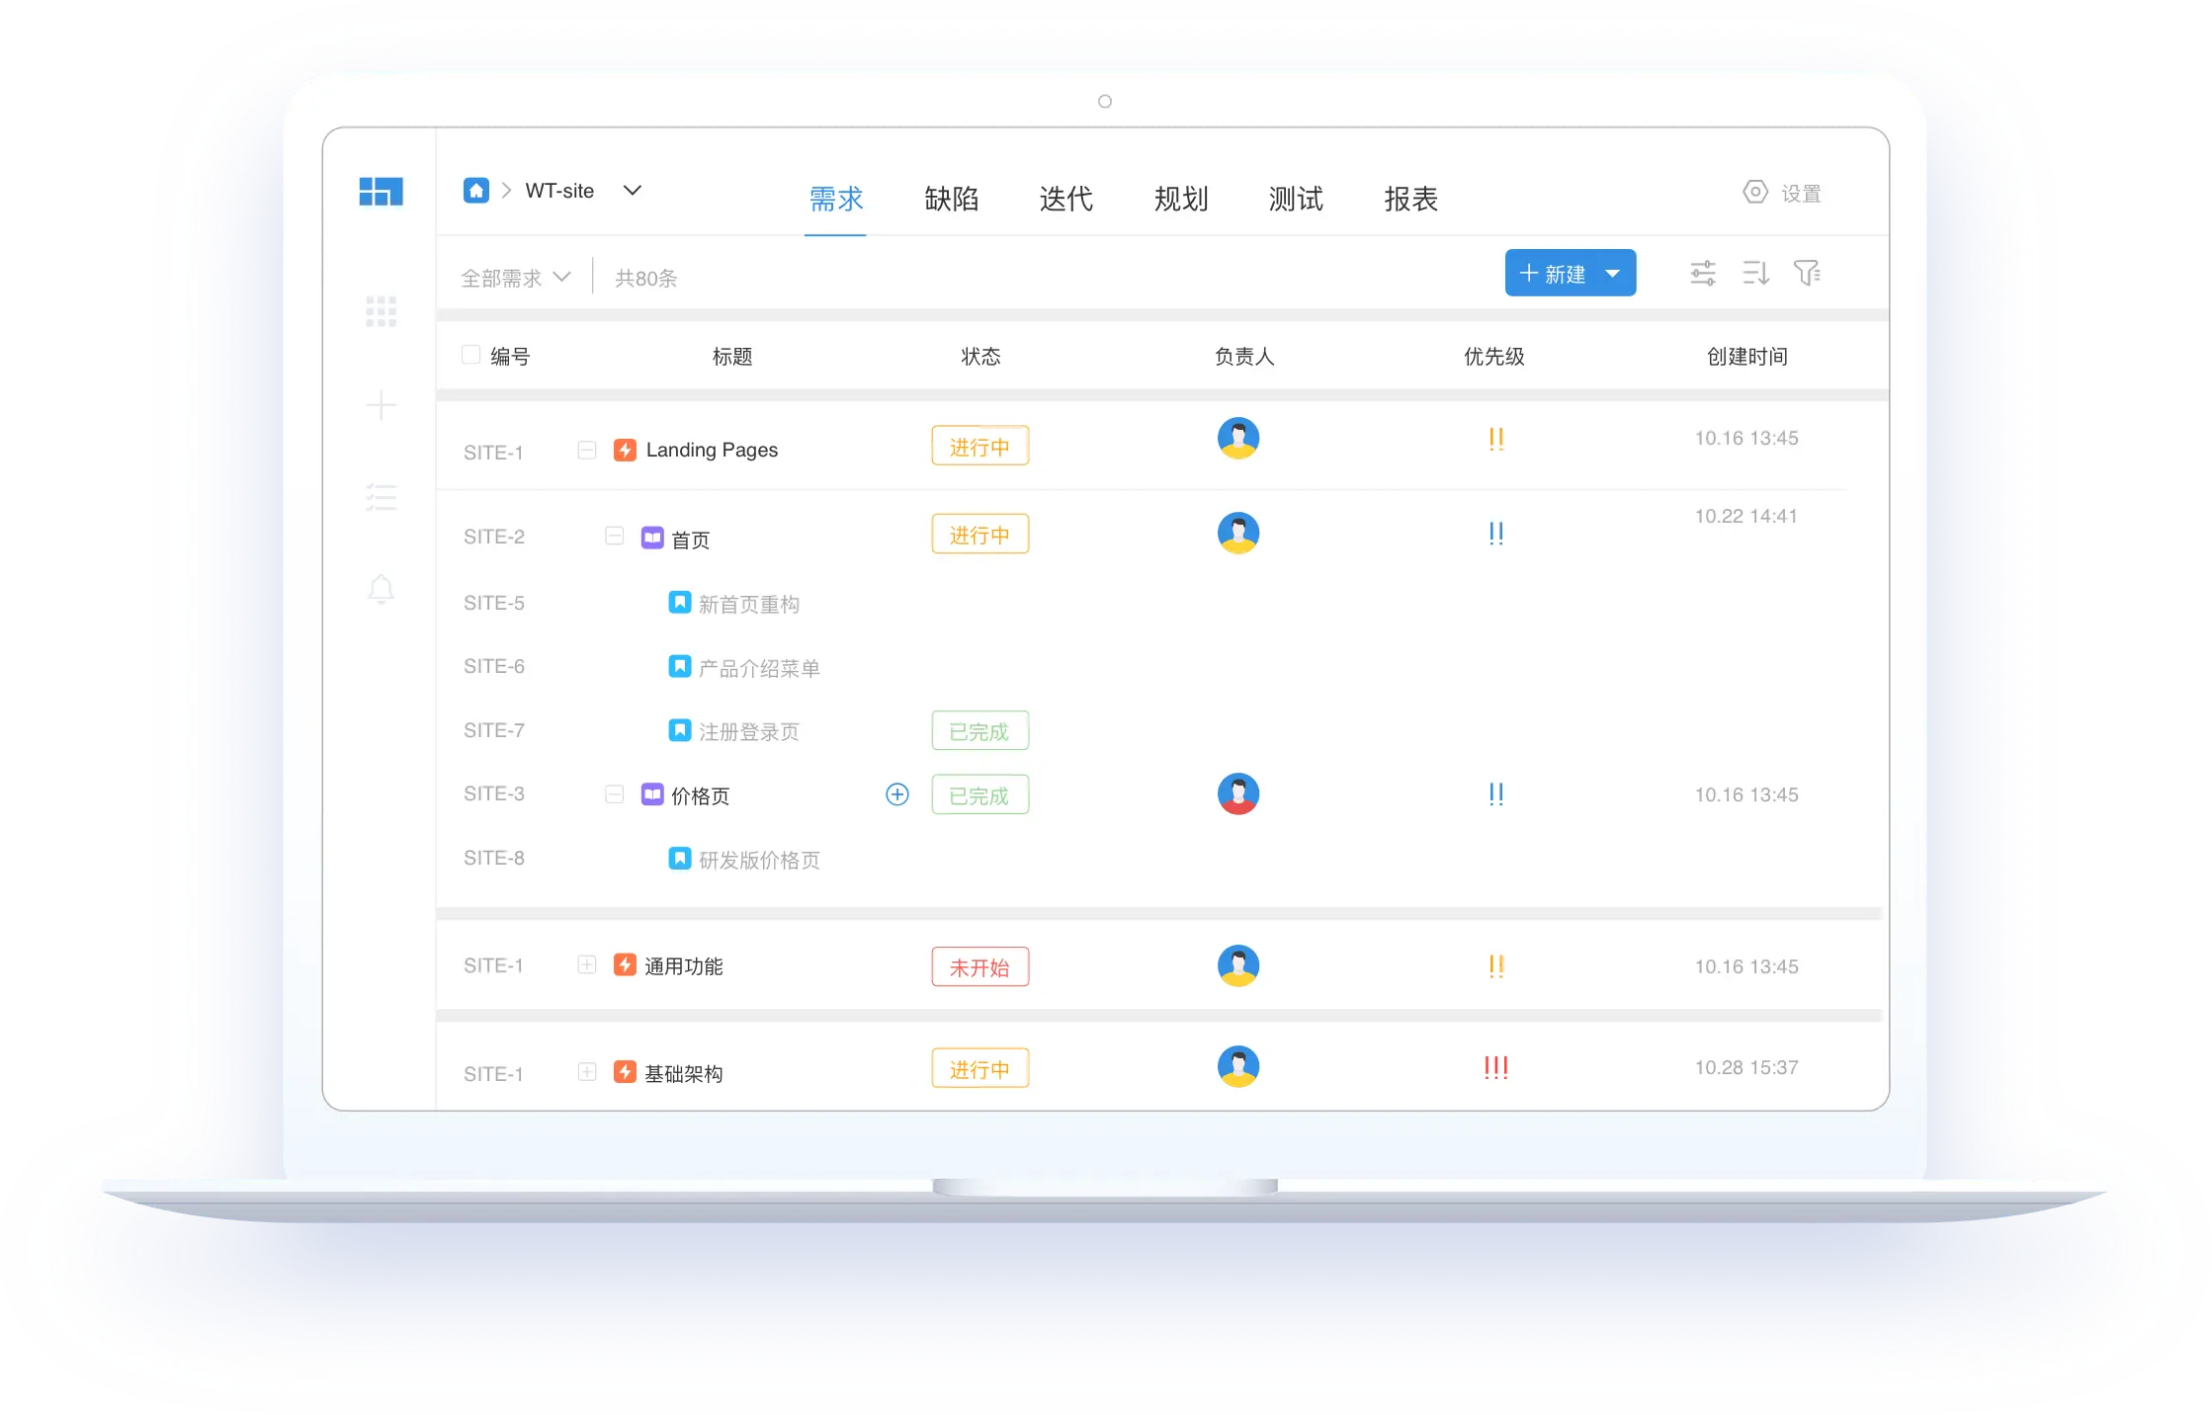Open the apps grid icon in the sidebar
2212x1415 pixels.
[381, 311]
